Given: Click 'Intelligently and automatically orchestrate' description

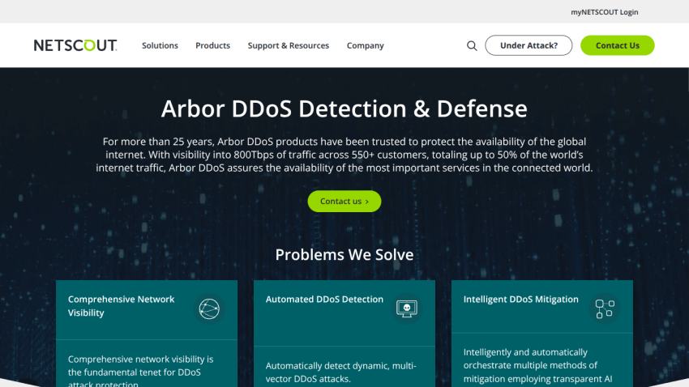Looking at the screenshot, I should [x=538, y=365].
